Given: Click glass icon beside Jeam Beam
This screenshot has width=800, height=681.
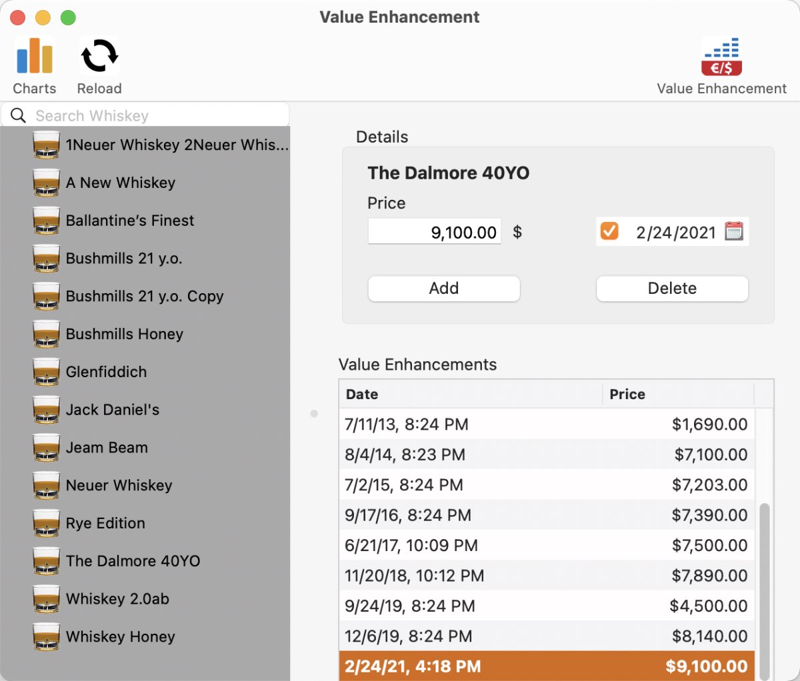Looking at the screenshot, I should tap(47, 448).
